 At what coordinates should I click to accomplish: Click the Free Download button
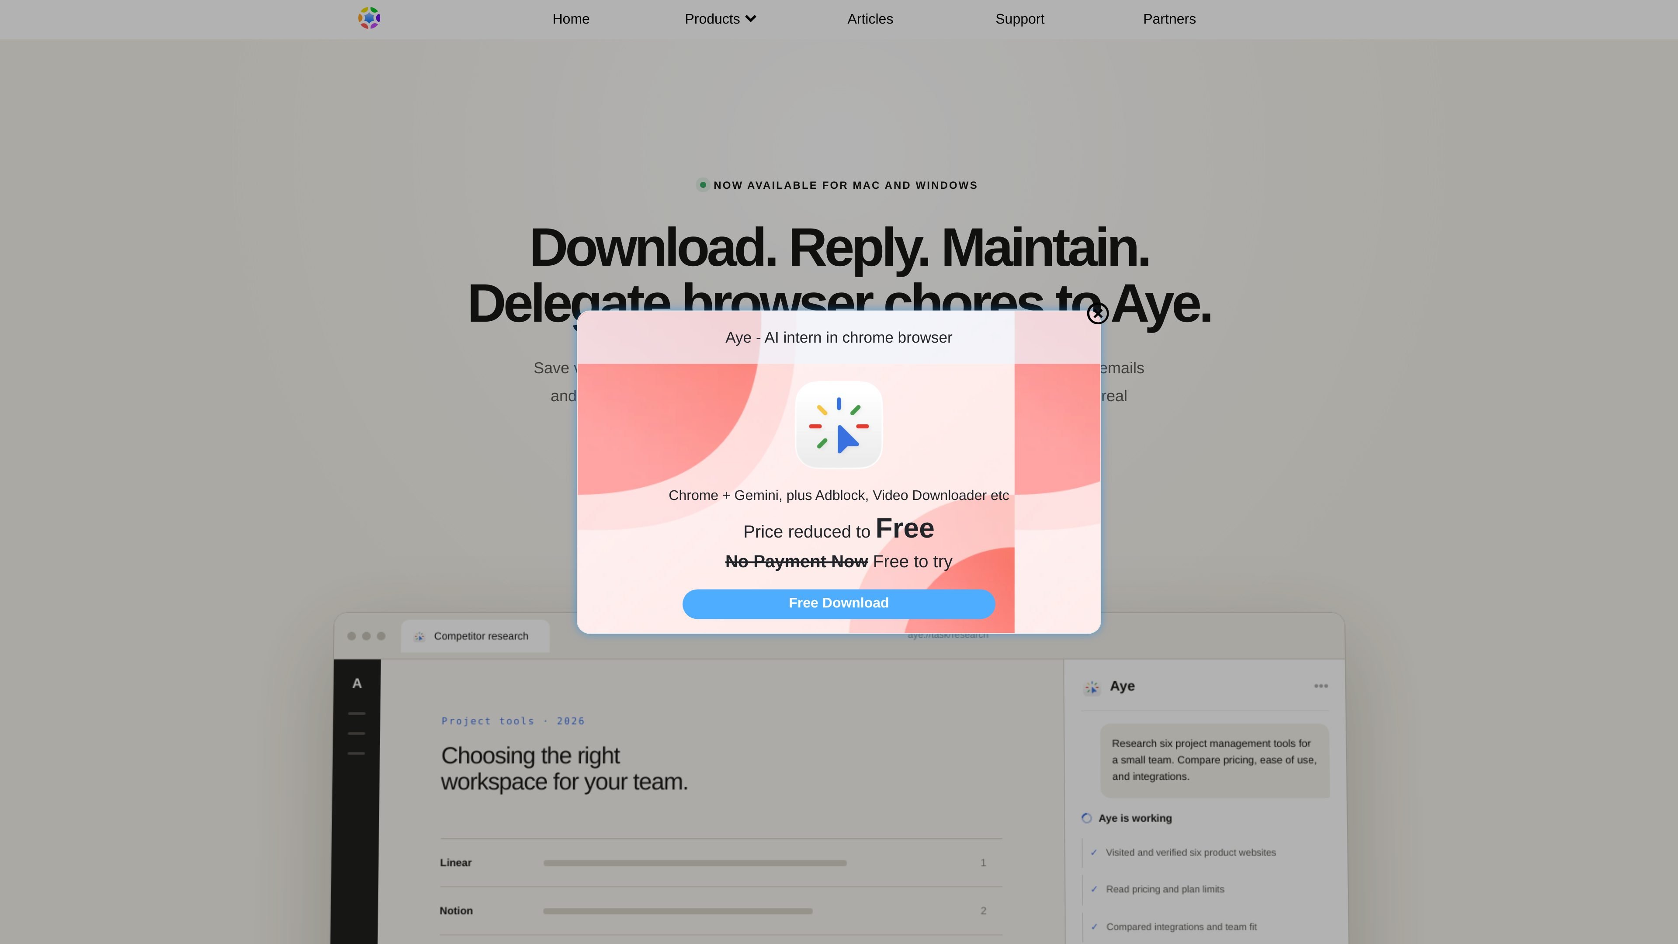click(x=839, y=603)
